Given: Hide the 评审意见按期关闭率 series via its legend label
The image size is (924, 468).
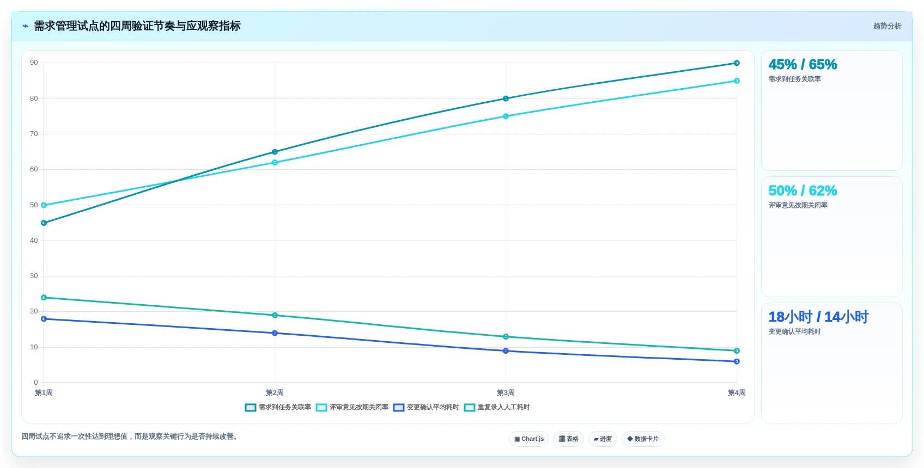Looking at the screenshot, I should point(358,408).
